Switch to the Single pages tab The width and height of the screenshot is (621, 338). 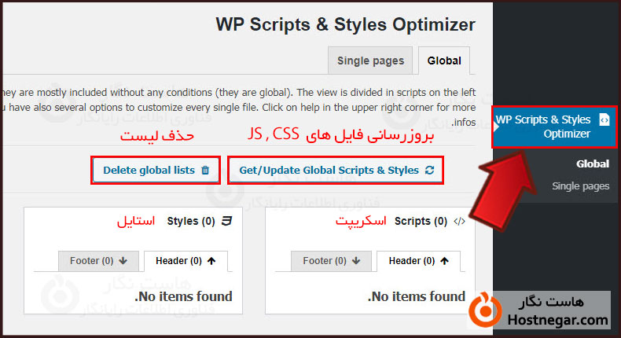click(x=370, y=61)
